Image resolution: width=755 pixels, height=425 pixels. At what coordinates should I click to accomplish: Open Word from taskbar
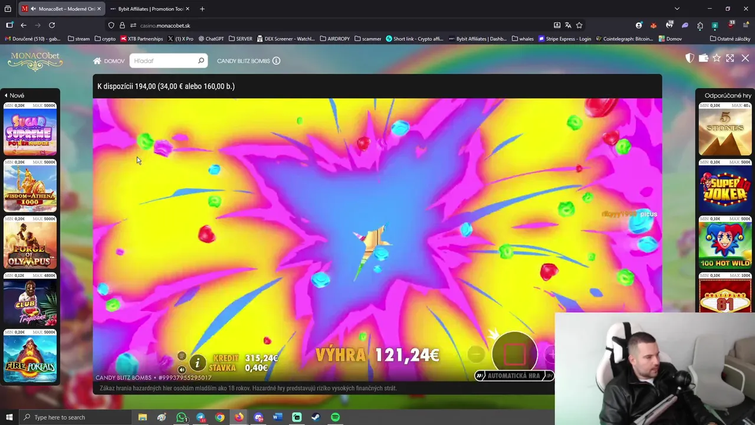(278, 417)
